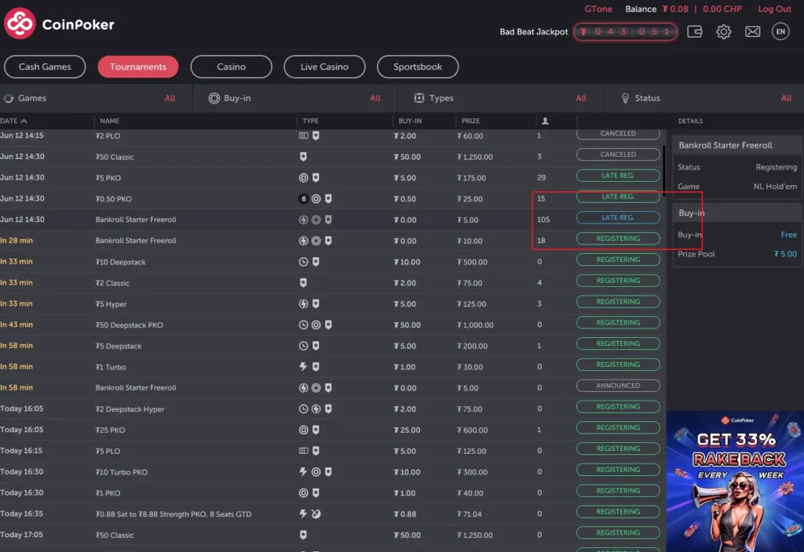Click the knockout target icon in the ₮5 PKO row
804x552 pixels.
[x=304, y=178]
